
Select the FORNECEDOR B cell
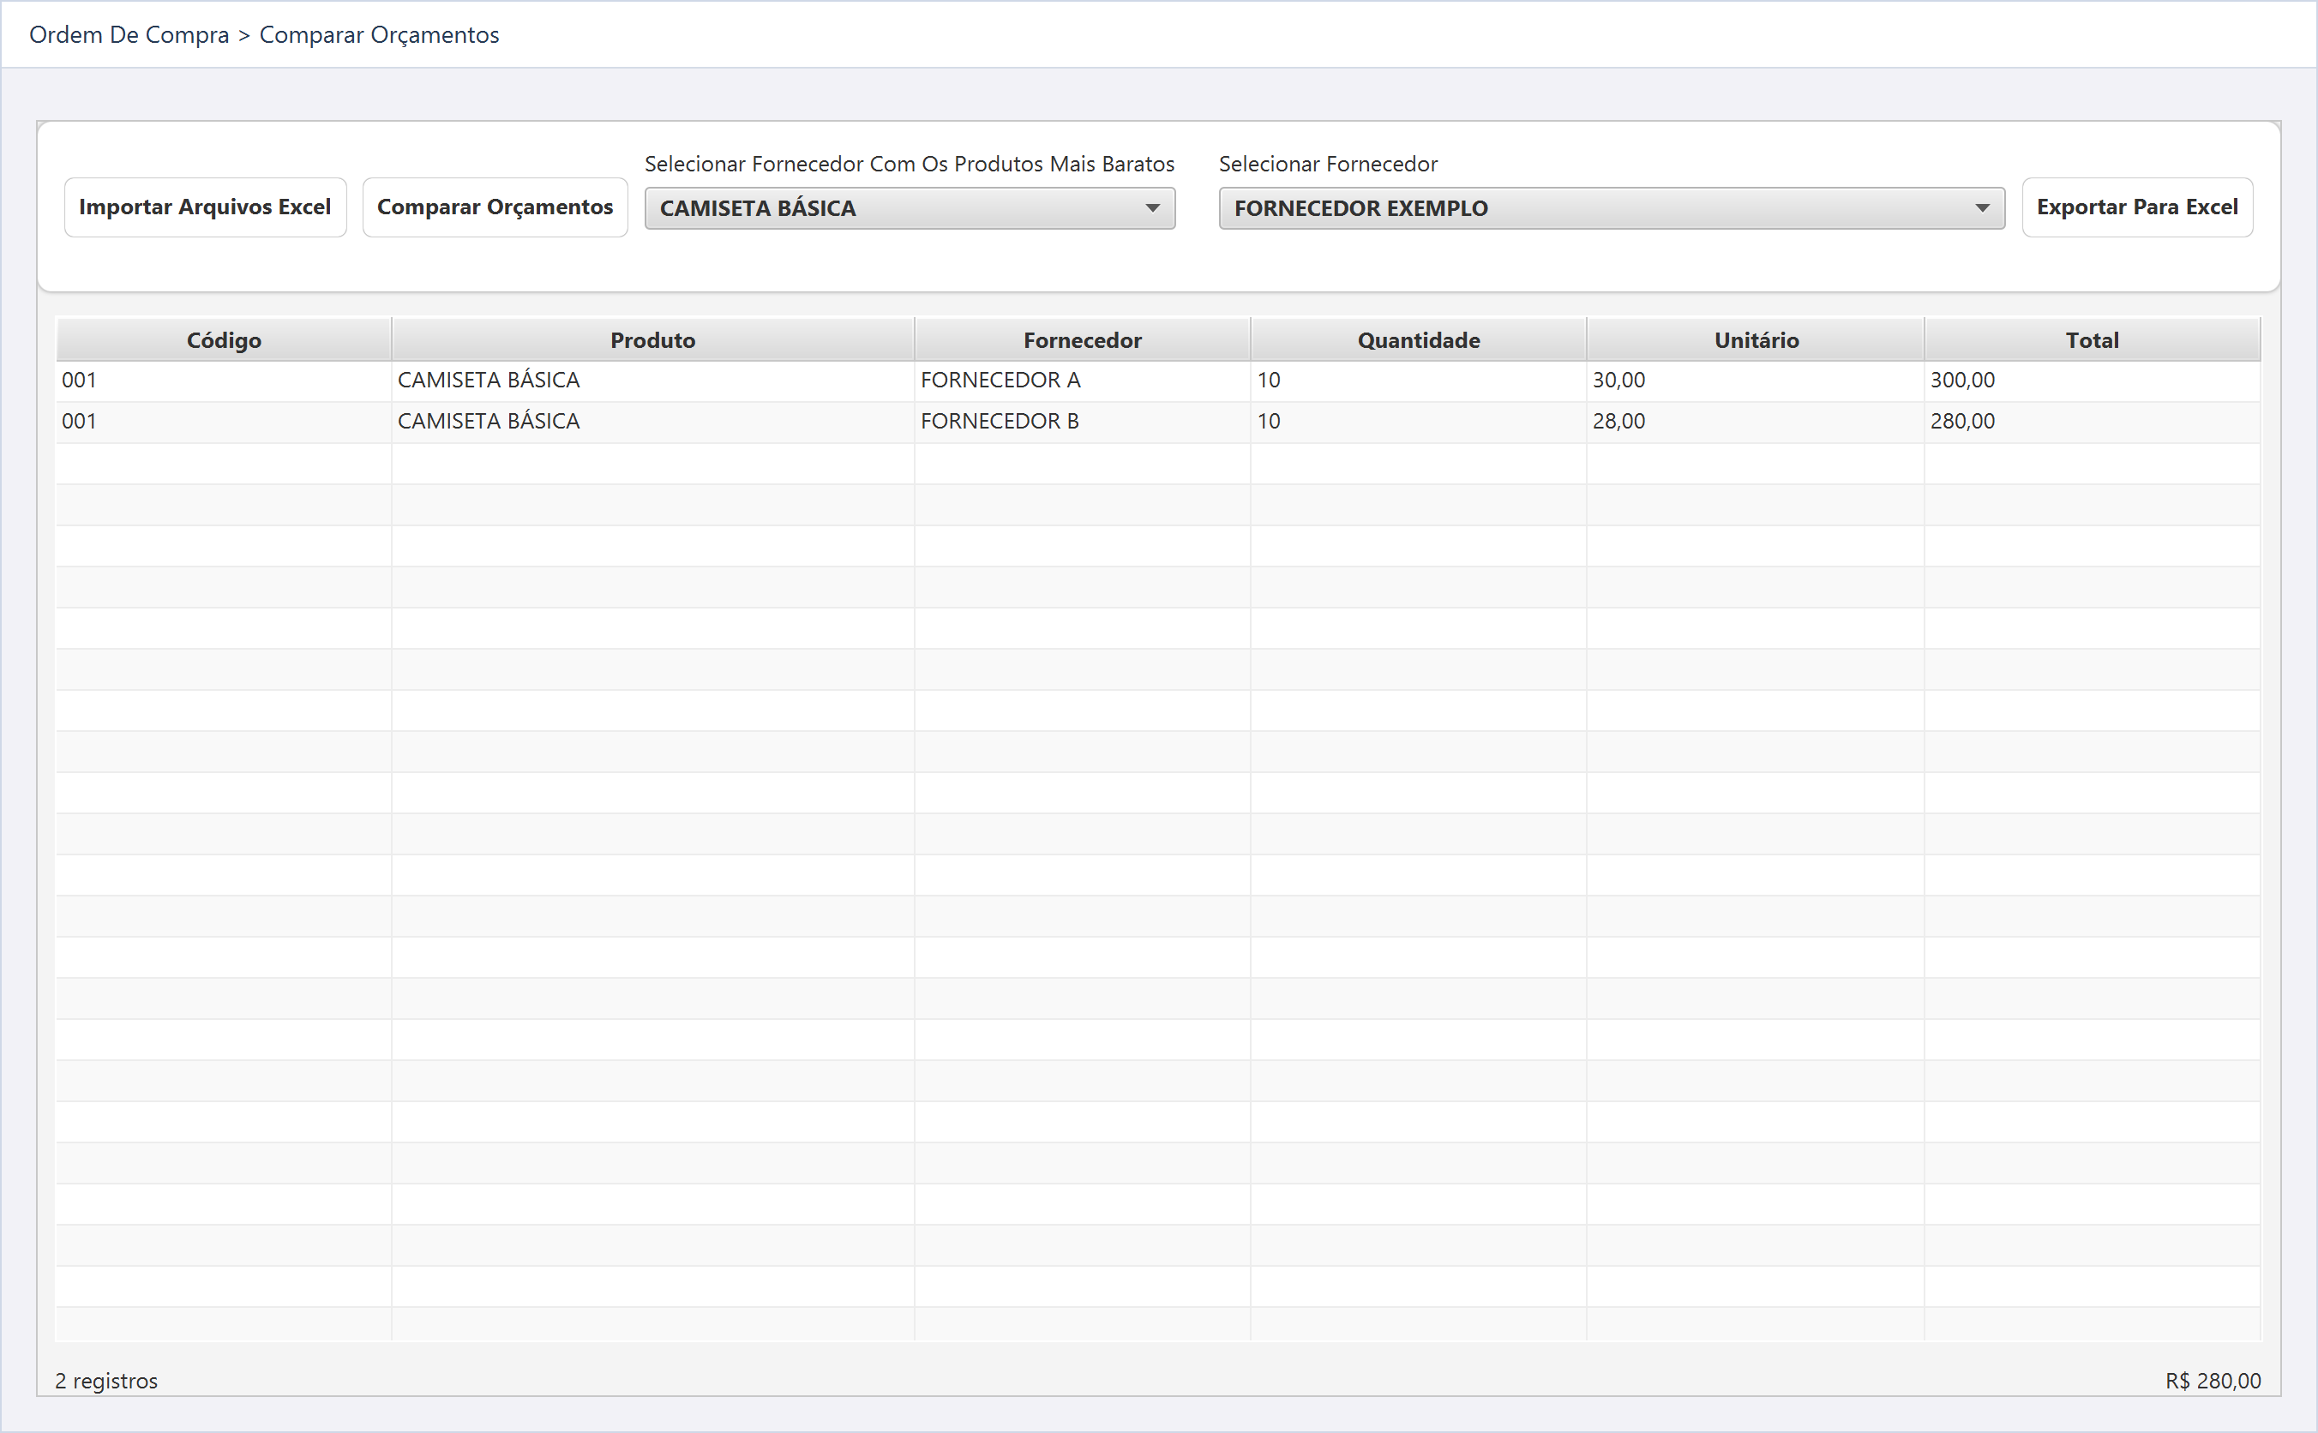tap(1082, 421)
